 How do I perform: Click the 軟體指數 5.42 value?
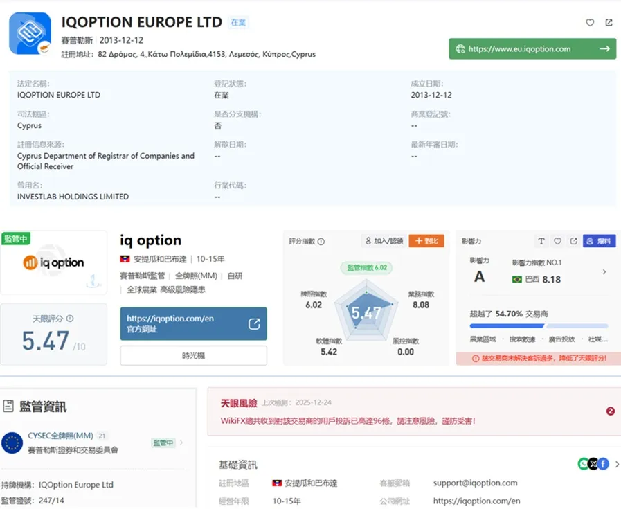(329, 352)
